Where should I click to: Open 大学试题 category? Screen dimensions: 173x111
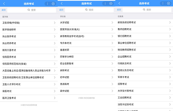point(86,23)
